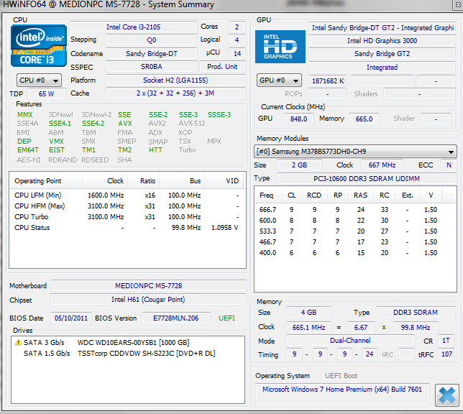The image size is (463, 414).
Task: Click the Stepping Q0 field
Action: coord(152,40)
